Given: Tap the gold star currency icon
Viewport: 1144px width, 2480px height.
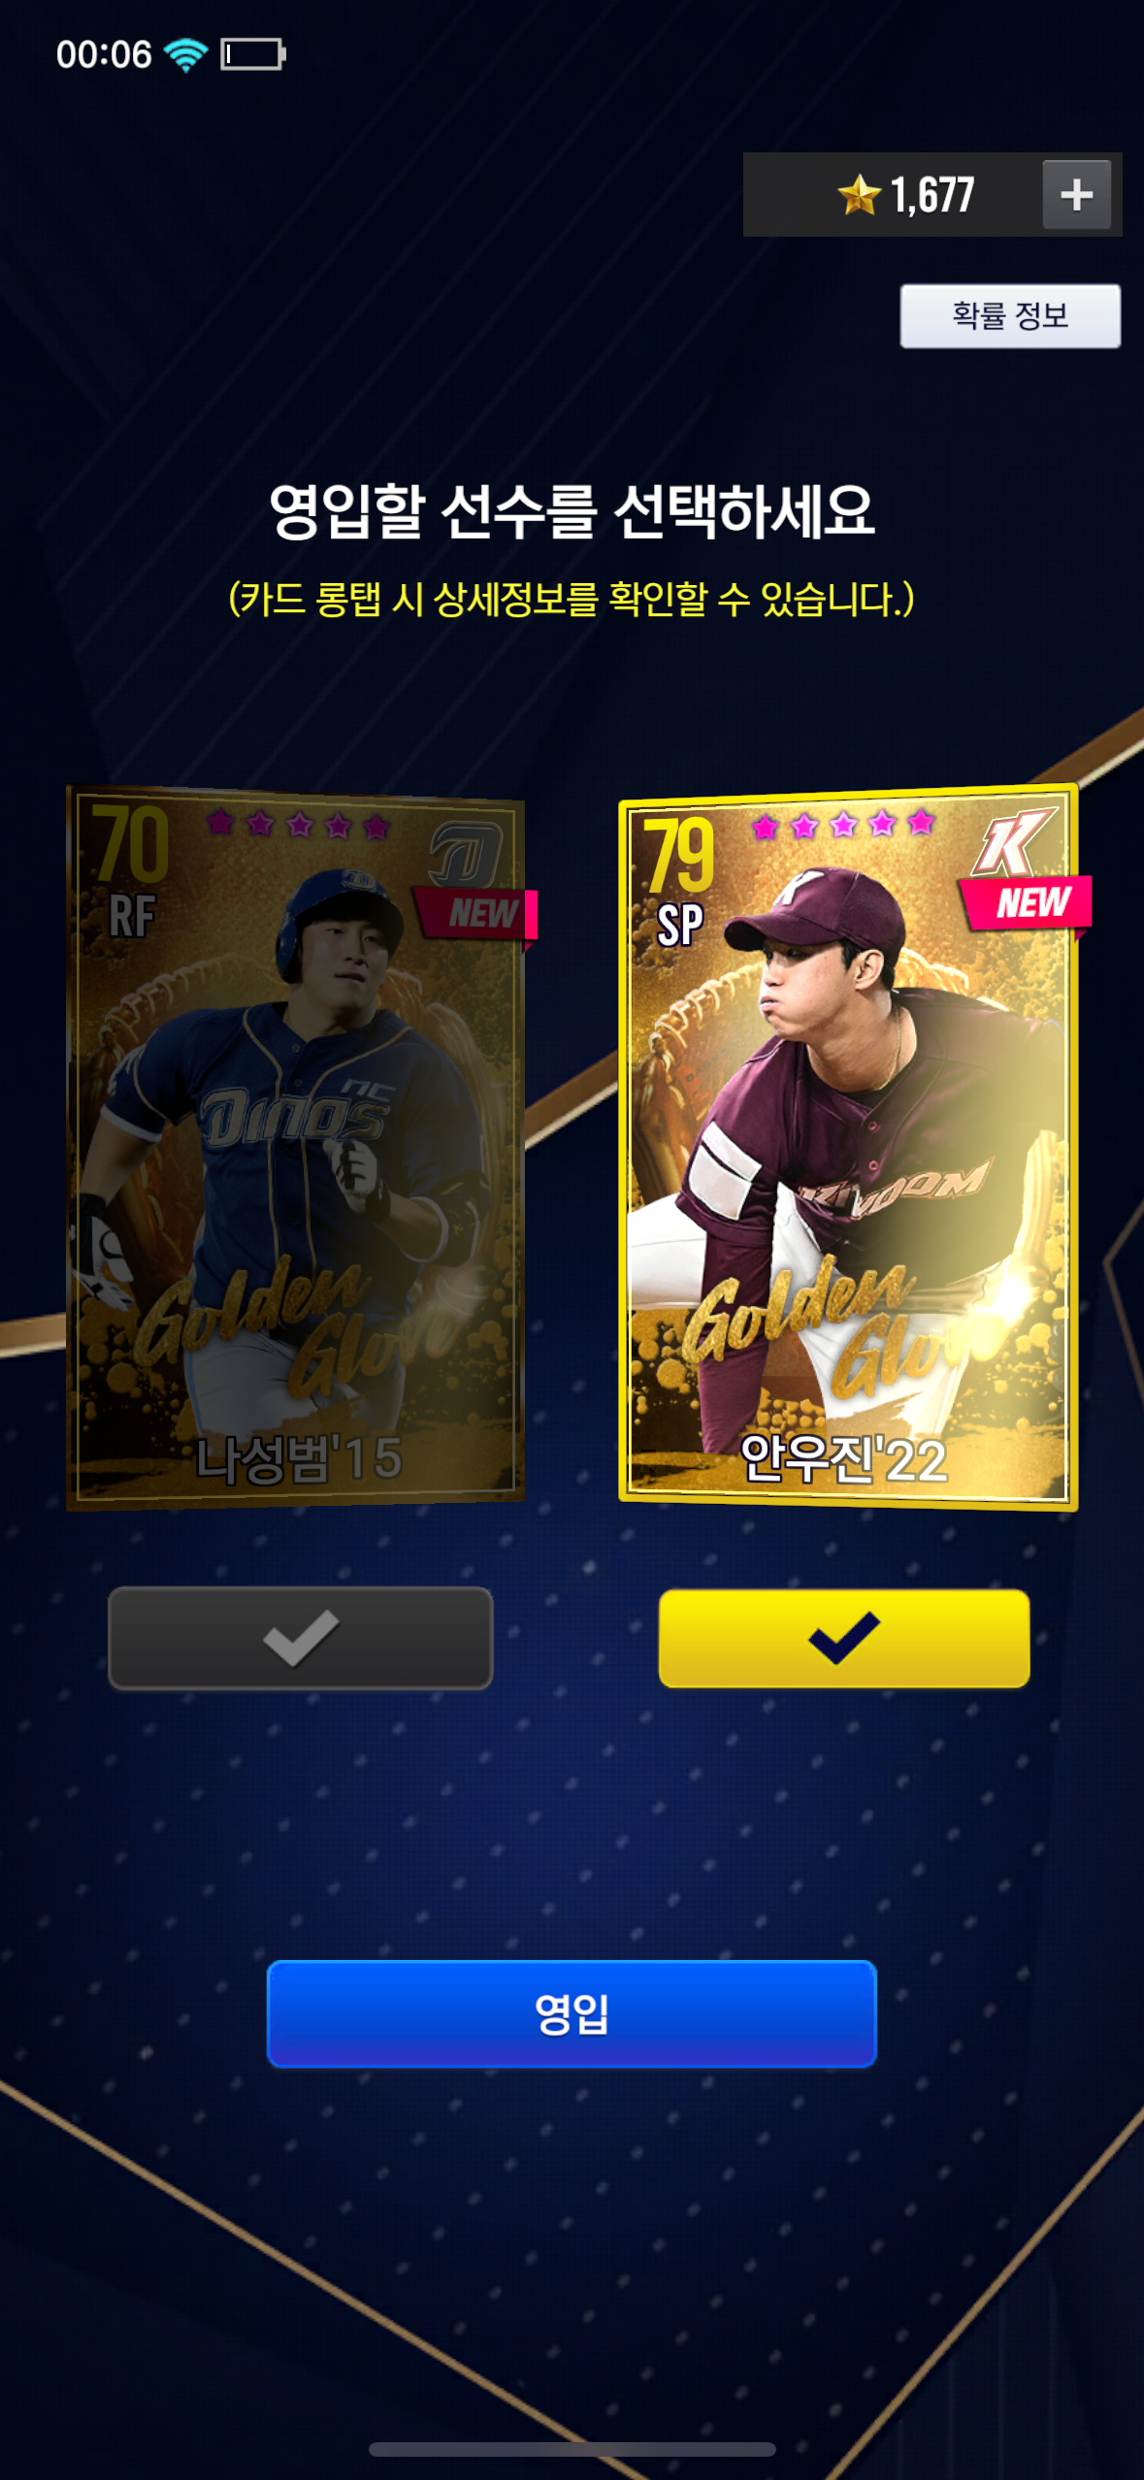Looking at the screenshot, I should (x=859, y=194).
